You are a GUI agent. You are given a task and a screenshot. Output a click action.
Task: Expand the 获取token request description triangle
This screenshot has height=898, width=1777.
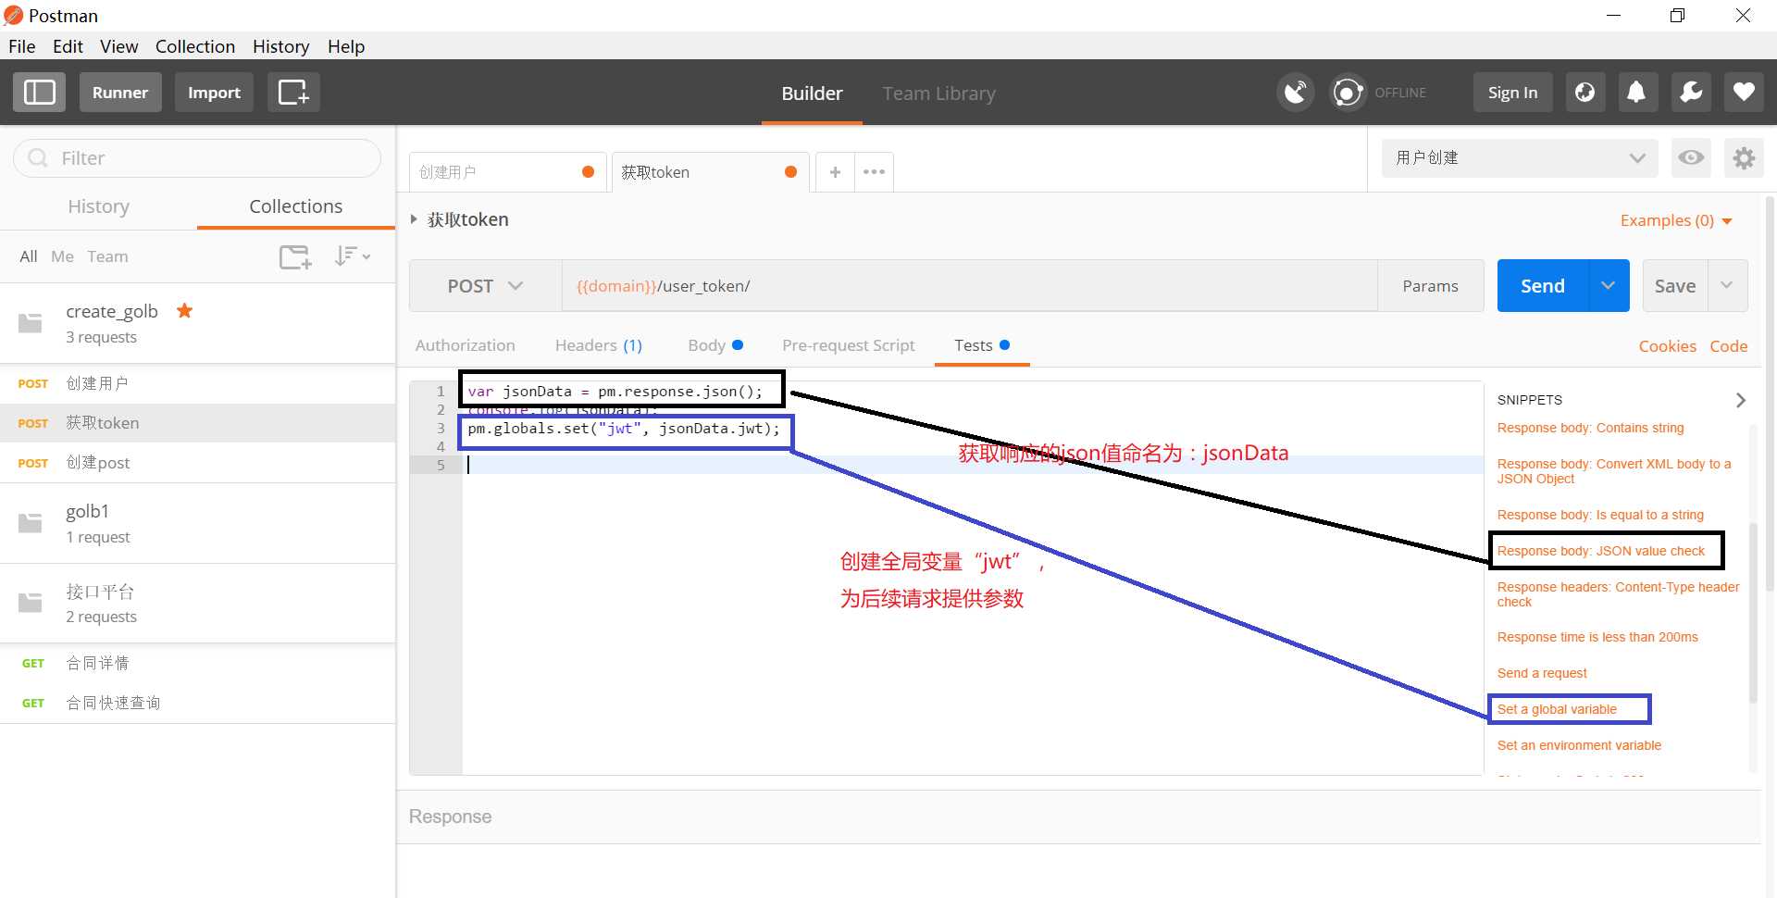coord(414,219)
